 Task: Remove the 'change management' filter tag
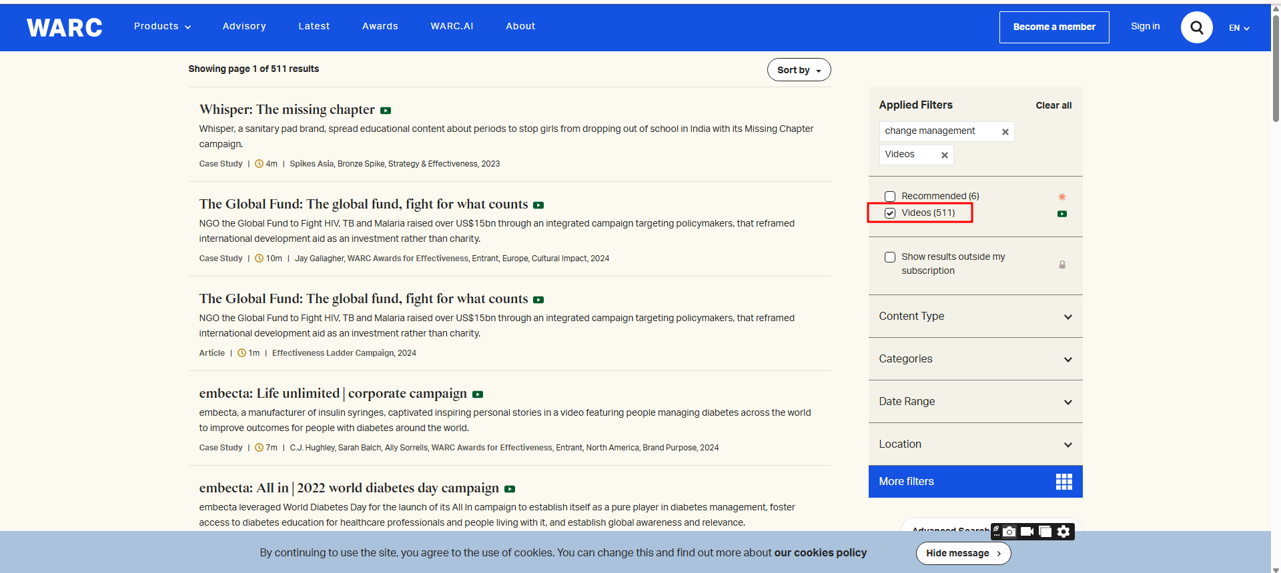(x=1005, y=132)
